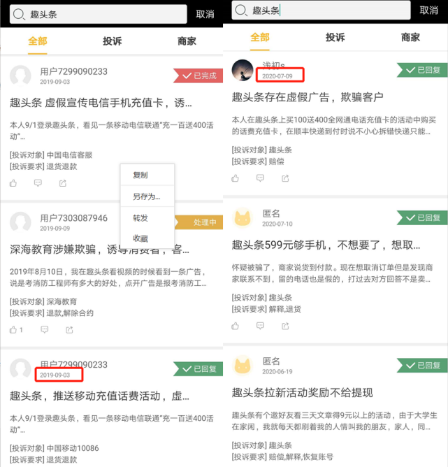Click 已回复 badge on 推送移动充值话费活动 post
Image resolution: width=448 pixels, height=467 pixels.
point(198,368)
